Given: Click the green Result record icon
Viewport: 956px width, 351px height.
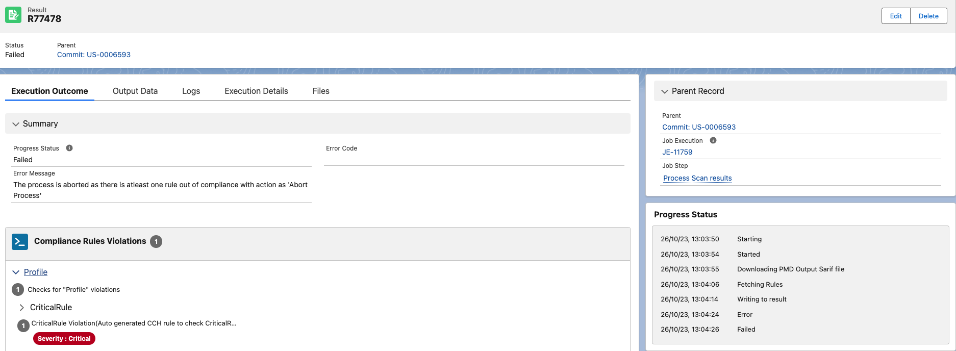Looking at the screenshot, I should click(13, 15).
